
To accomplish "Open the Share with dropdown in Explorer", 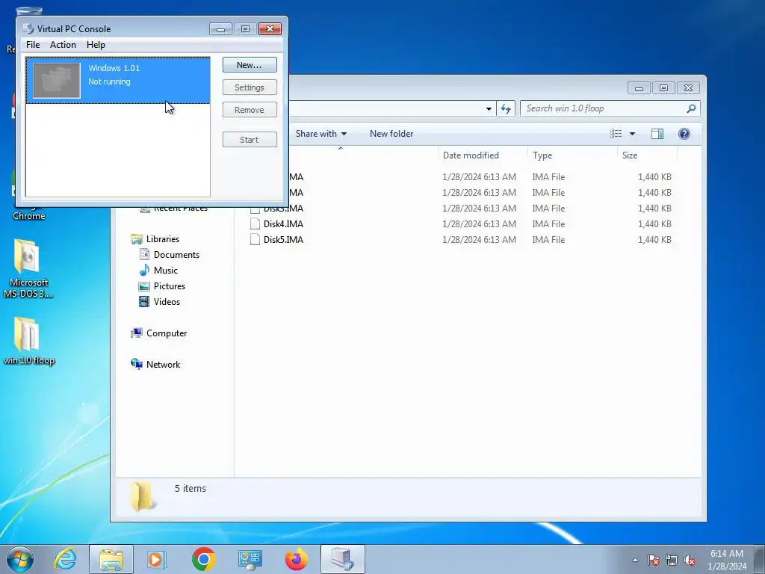I will (320, 134).
